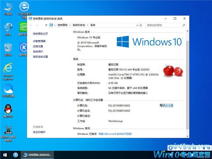Image resolution: width=212 pixels, height=159 pixels.
Task: Click the Back arrow in the navigation bar
Action: pos(31,25)
